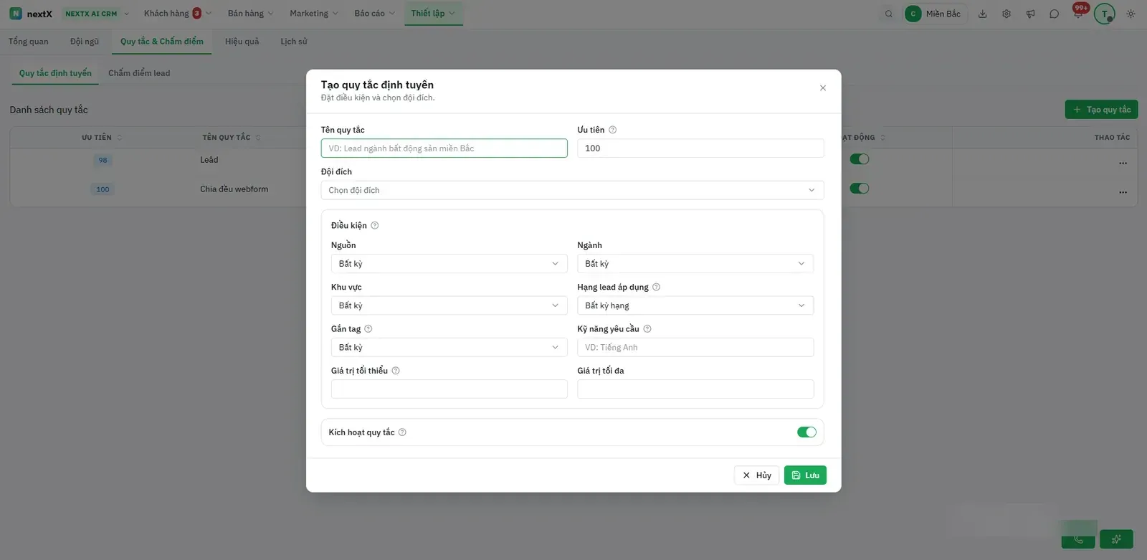This screenshot has width=1147, height=560.
Task: Toggle Kích hoạt quy tắc switch
Action: 806,432
